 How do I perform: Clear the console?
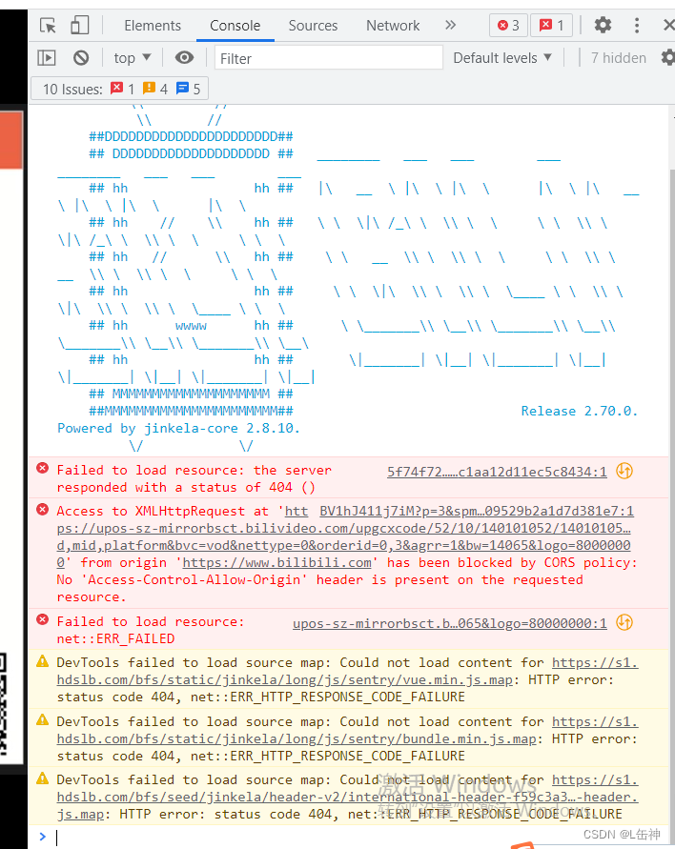tap(81, 57)
